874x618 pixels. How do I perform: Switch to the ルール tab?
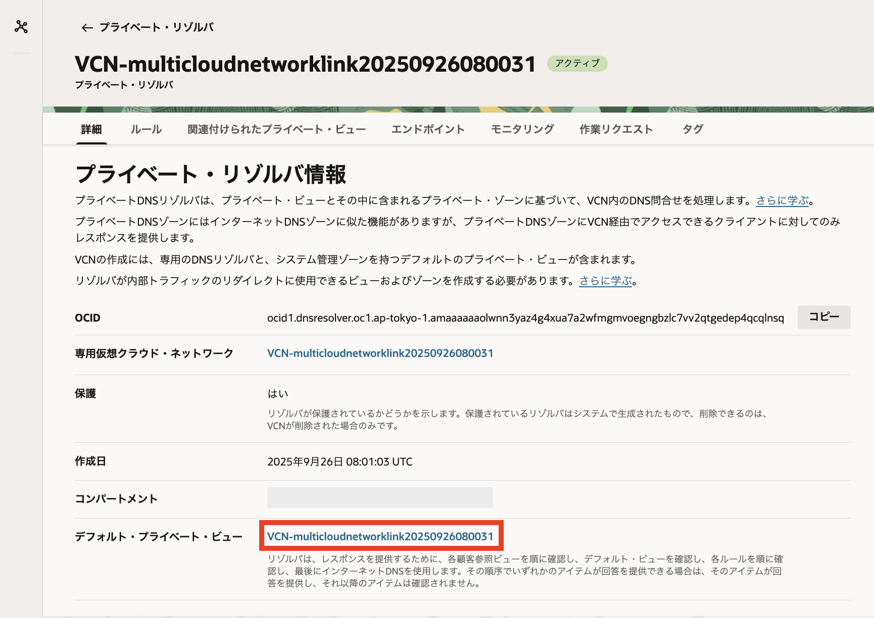(x=145, y=129)
